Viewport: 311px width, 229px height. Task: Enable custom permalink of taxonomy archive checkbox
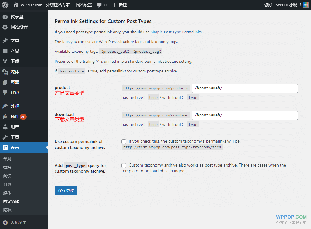(124, 141)
